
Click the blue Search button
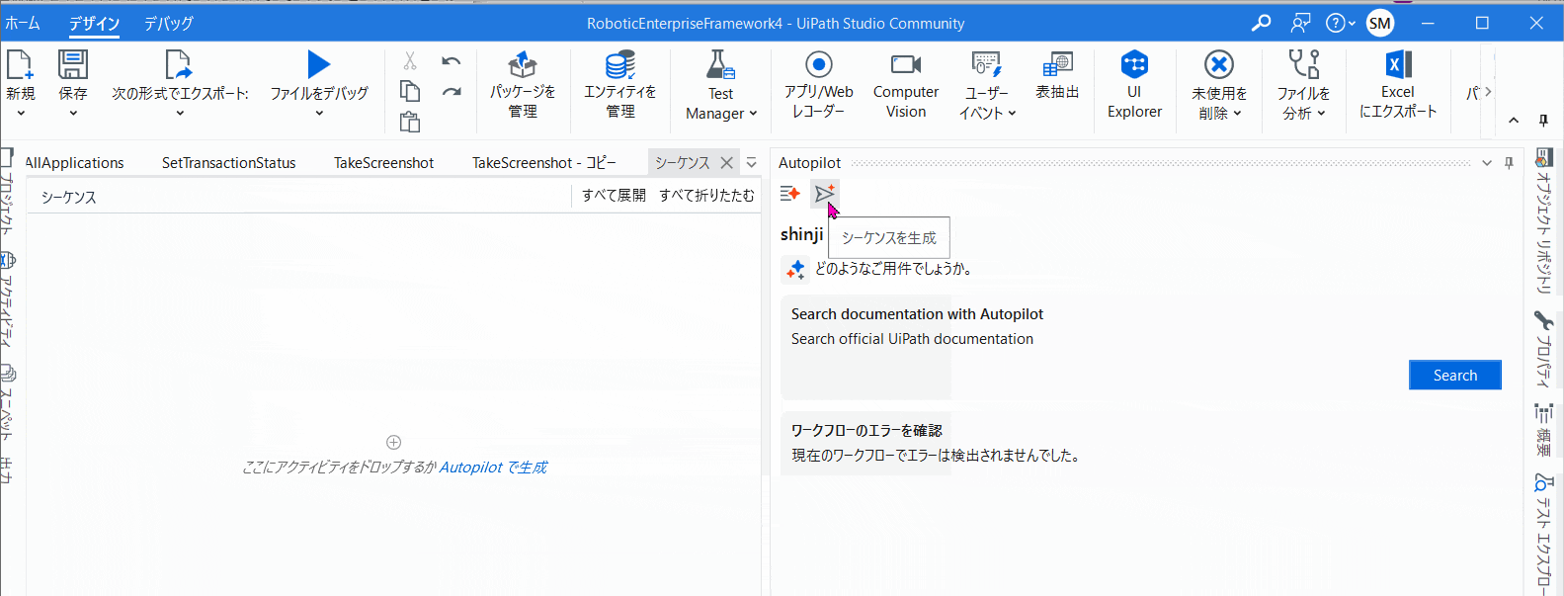[x=1455, y=376]
